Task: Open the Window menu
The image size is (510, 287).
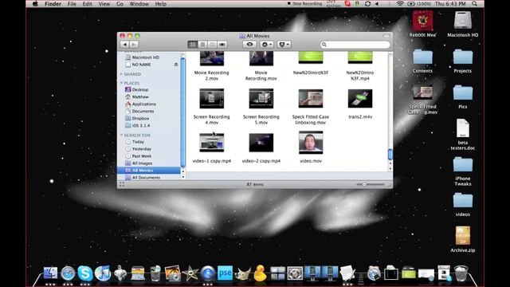Action: click(139, 4)
